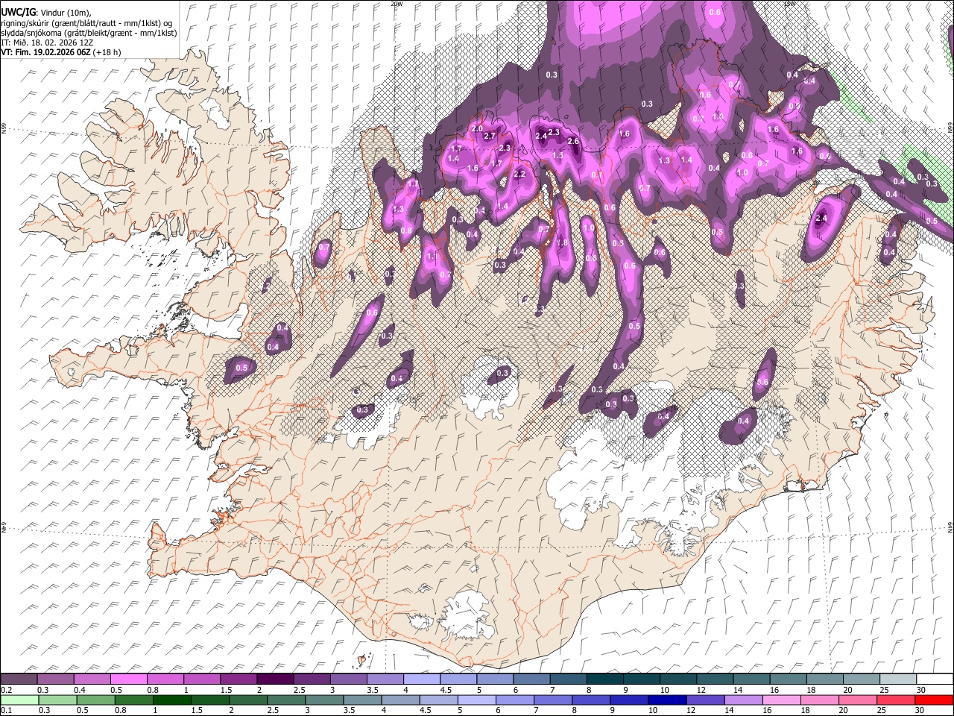Select the darkest purple snow swatch at 2

click(275, 679)
